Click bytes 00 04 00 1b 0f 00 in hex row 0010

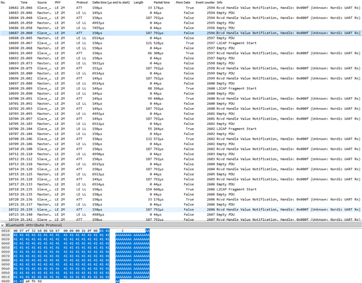(x=81, y=231)
